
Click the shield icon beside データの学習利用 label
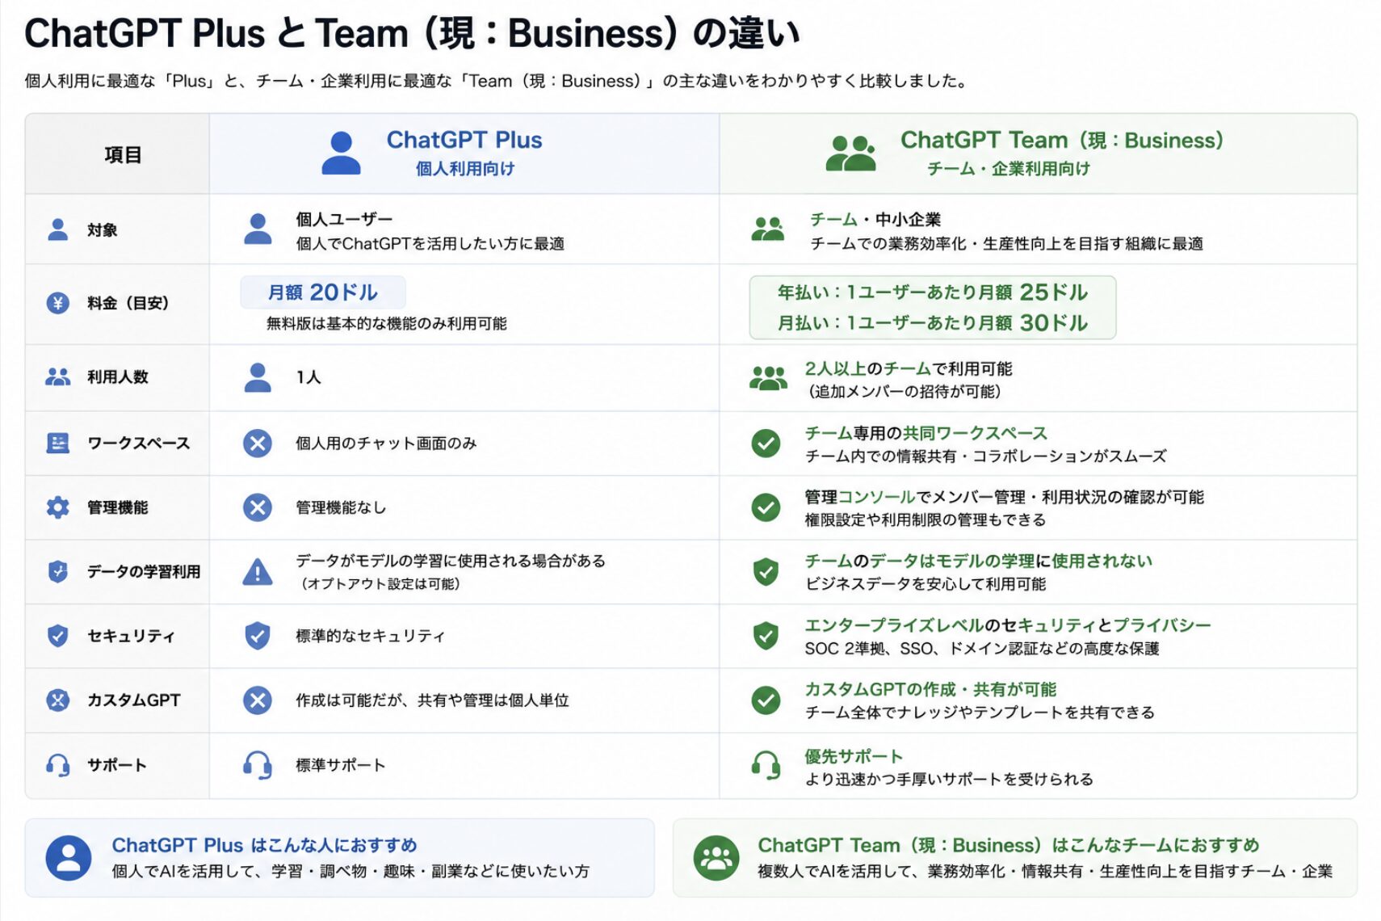coord(57,571)
